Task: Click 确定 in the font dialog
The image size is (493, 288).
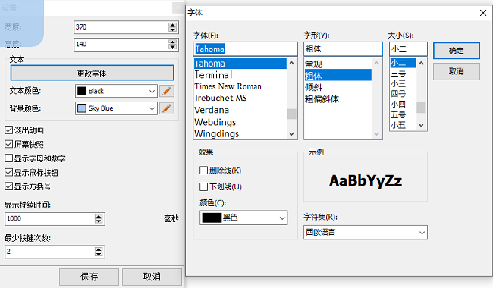Action: click(x=456, y=51)
